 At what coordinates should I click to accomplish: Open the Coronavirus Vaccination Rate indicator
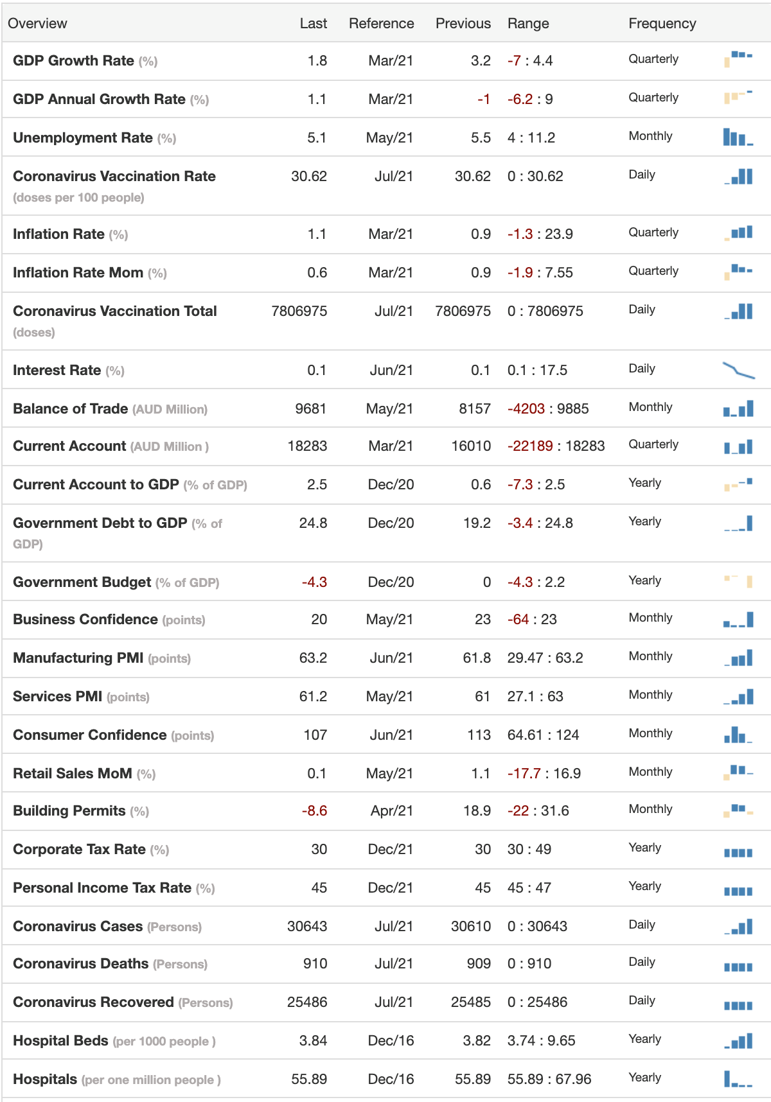pyautogui.click(x=114, y=176)
